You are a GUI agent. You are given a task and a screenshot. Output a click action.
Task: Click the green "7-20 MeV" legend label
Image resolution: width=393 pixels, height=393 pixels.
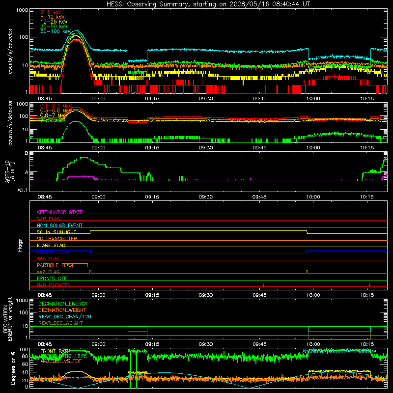pos(53,120)
